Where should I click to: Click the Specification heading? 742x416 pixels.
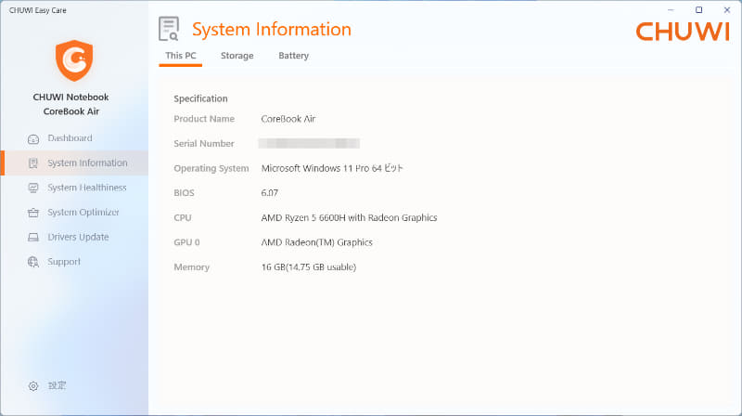coord(200,98)
